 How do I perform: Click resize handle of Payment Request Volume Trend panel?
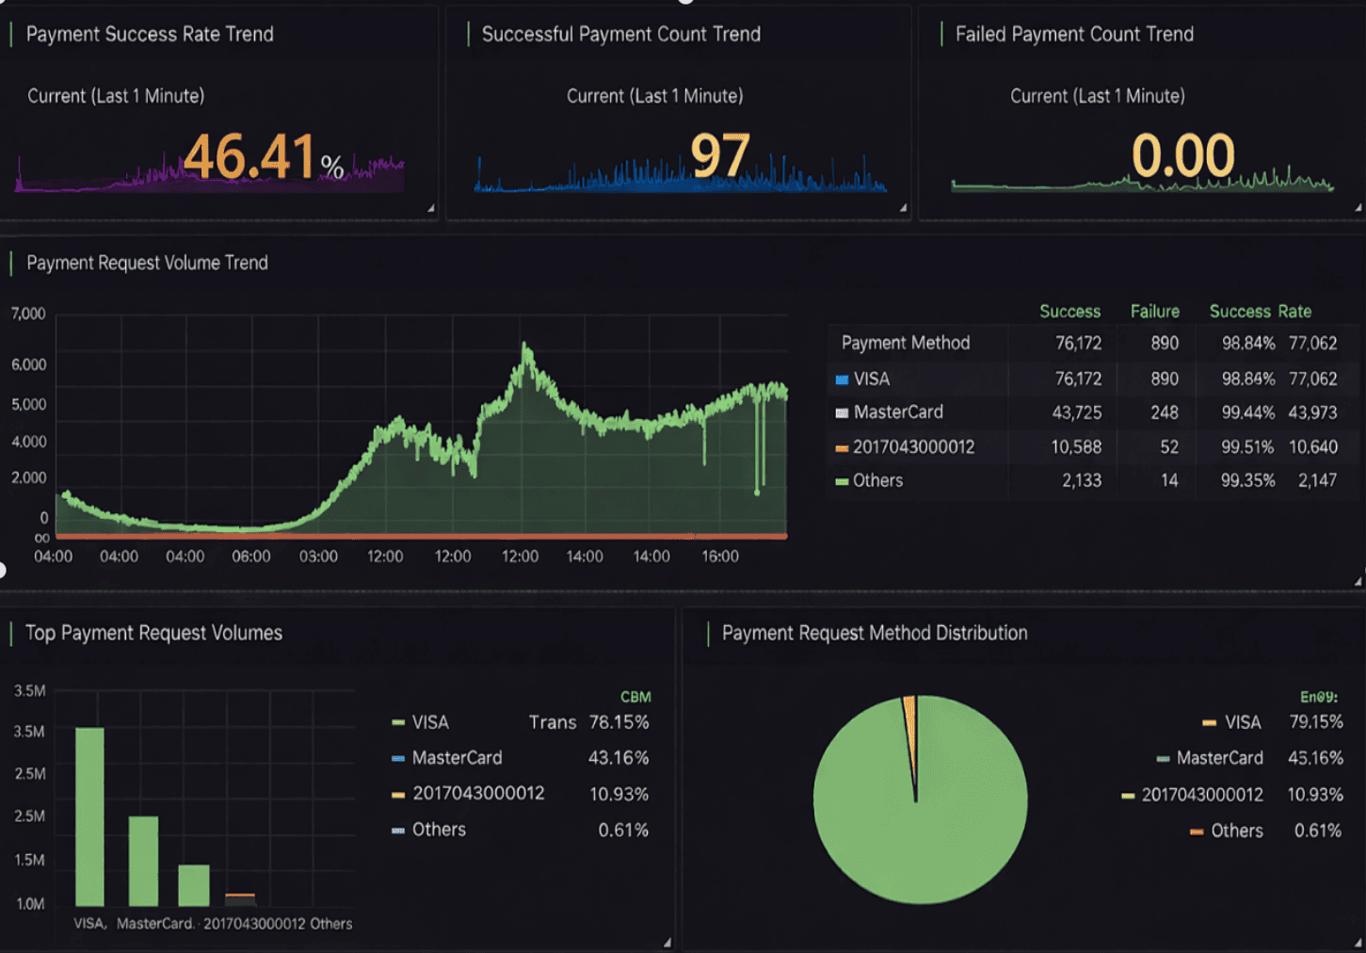click(1358, 582)
